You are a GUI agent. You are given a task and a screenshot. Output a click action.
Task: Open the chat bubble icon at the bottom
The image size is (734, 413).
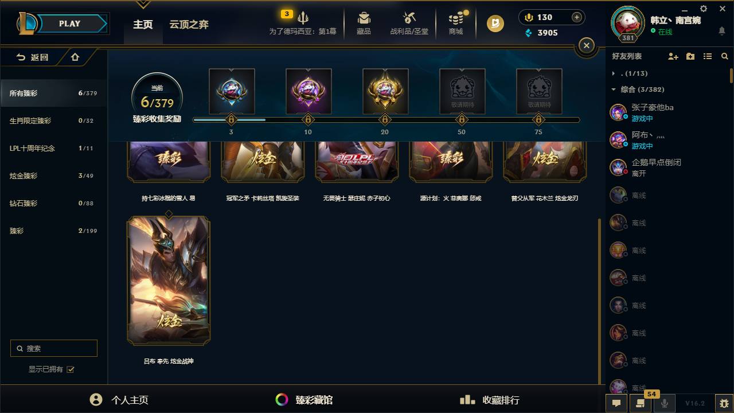pyautogui.click(x=616, y=403)
